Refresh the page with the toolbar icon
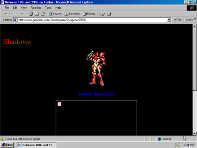The image size is (197, 148). (37, 14)
